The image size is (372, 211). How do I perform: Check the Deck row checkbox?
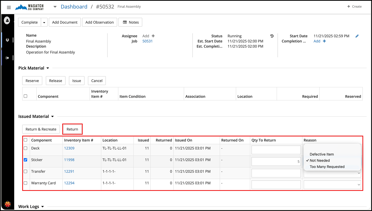26,148
